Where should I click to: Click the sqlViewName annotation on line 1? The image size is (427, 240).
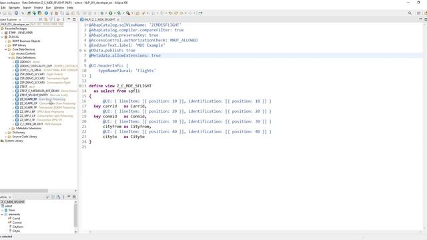135,25
